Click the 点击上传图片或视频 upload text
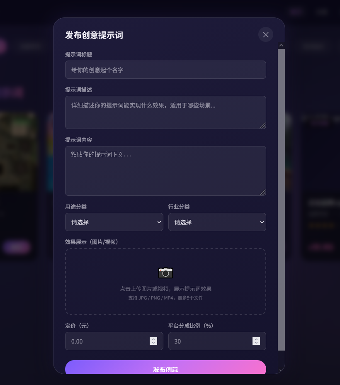The height and width of the screenshot is (385, 340). pyautogui.click(x=165, y=289)
